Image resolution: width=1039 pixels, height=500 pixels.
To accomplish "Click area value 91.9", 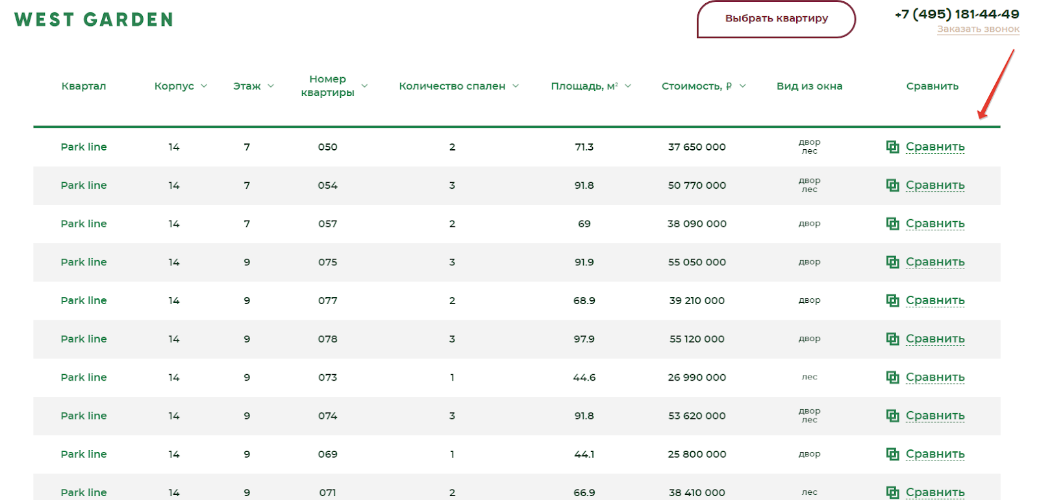I will (584, 262).
